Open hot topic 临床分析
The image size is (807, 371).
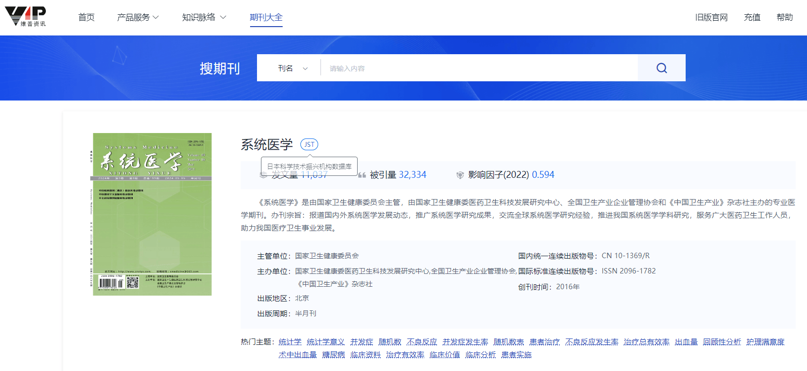pyautogui.click(x=480, y=355)
